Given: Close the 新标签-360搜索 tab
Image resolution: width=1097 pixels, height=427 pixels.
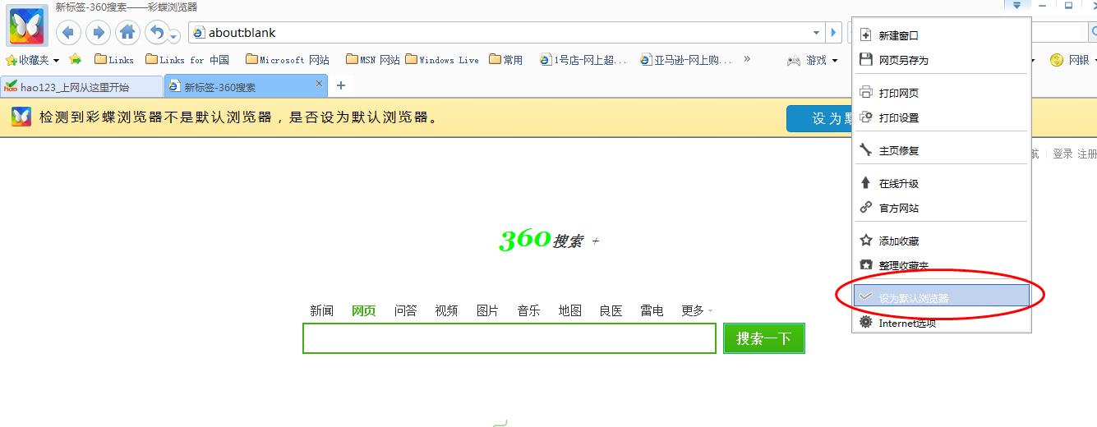Looking at the screenshot, I should click(x=320, y=84).
